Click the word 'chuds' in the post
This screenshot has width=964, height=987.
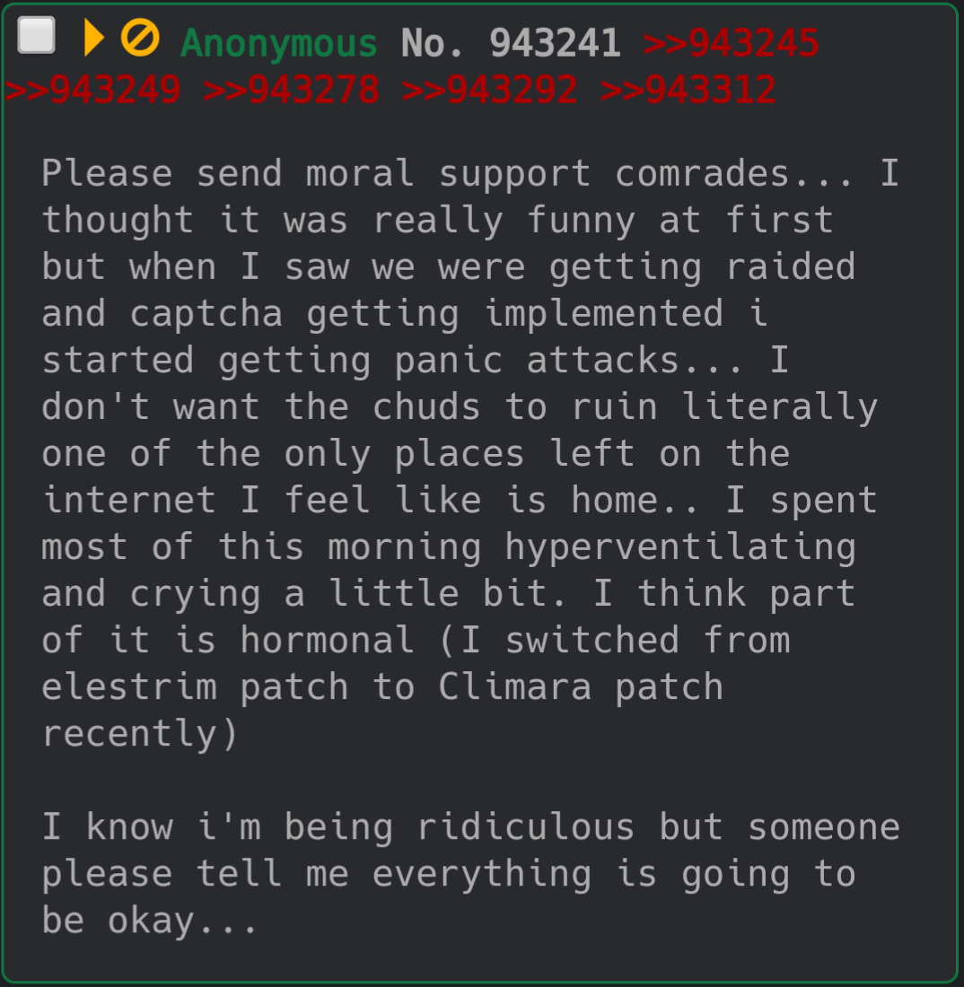(426, 406)
